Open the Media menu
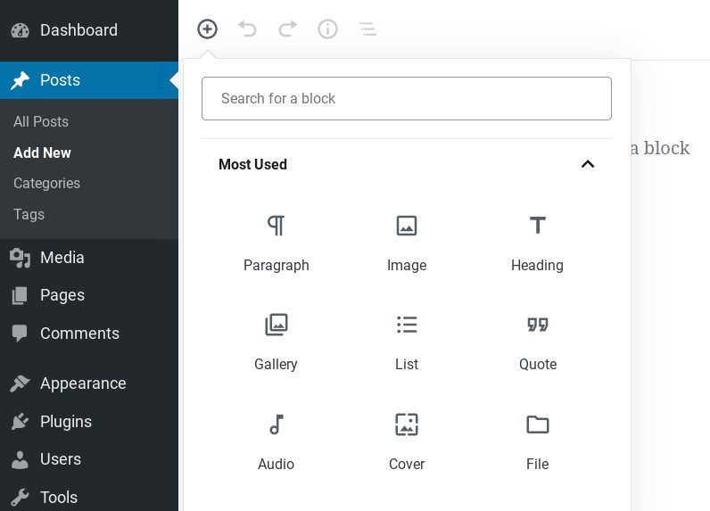Image resolution: width=710 pixels, height=511 pixels. (89, 258)
